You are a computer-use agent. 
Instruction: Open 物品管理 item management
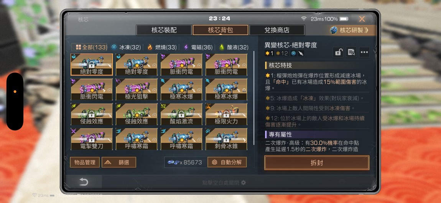[85, 162]
